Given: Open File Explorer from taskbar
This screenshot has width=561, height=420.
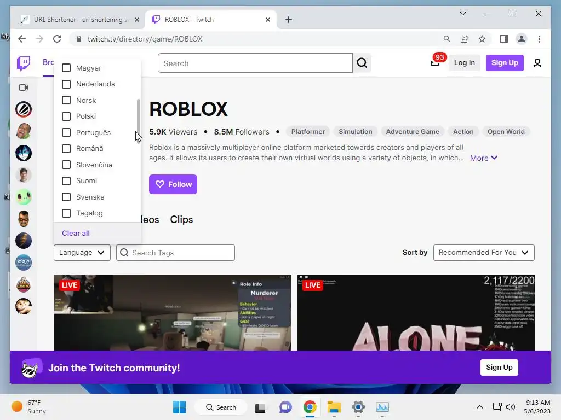Looking at the screenshot, I should (x=334, y=407).
